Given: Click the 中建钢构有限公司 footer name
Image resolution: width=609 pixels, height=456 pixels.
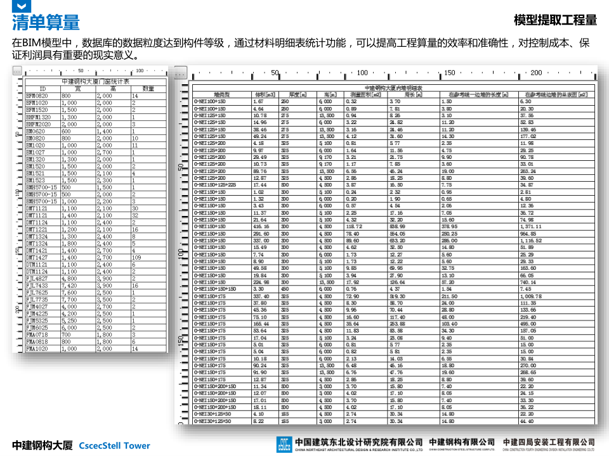Looking at the screenshot, I should [x=462, y=442].
